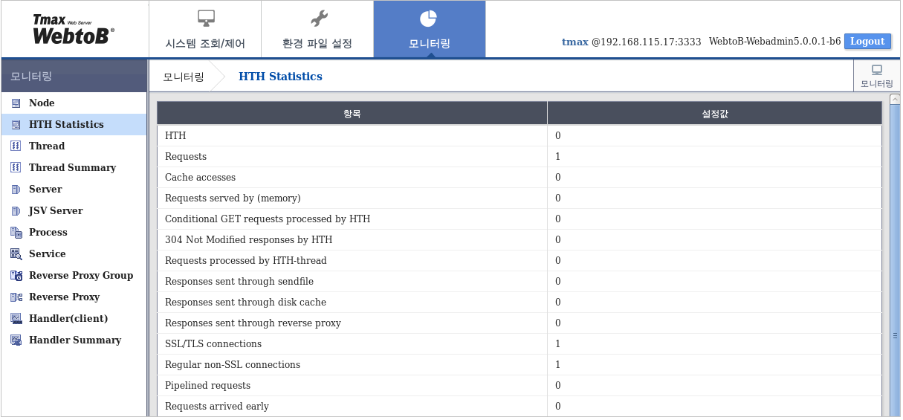The width and height of the screenshot is (903, 420).
Task: Click the value 1 in the Requests row
Action: tap(558, 157)
